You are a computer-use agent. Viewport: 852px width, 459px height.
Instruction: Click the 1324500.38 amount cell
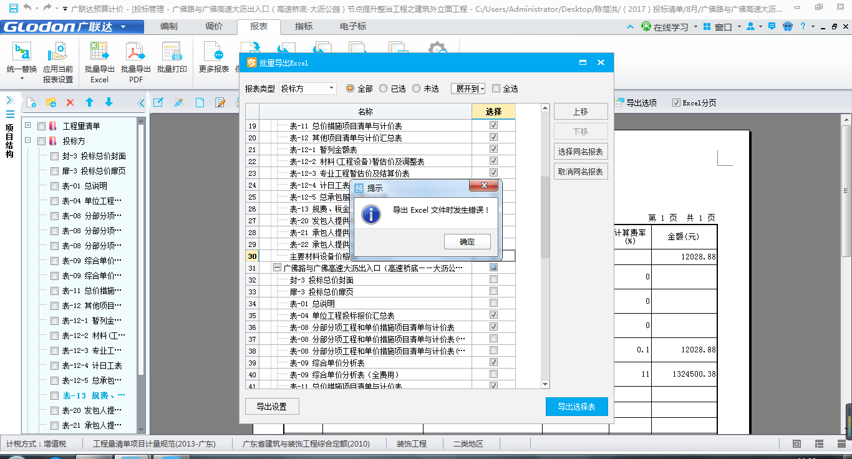pos(685,374)
